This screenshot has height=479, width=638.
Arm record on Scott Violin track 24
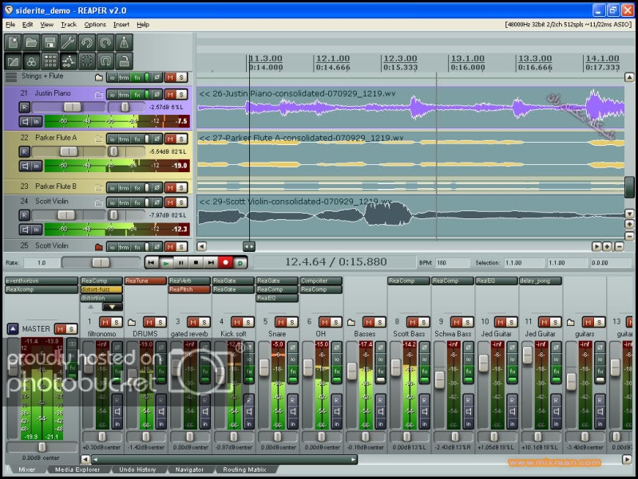point(25,215)
